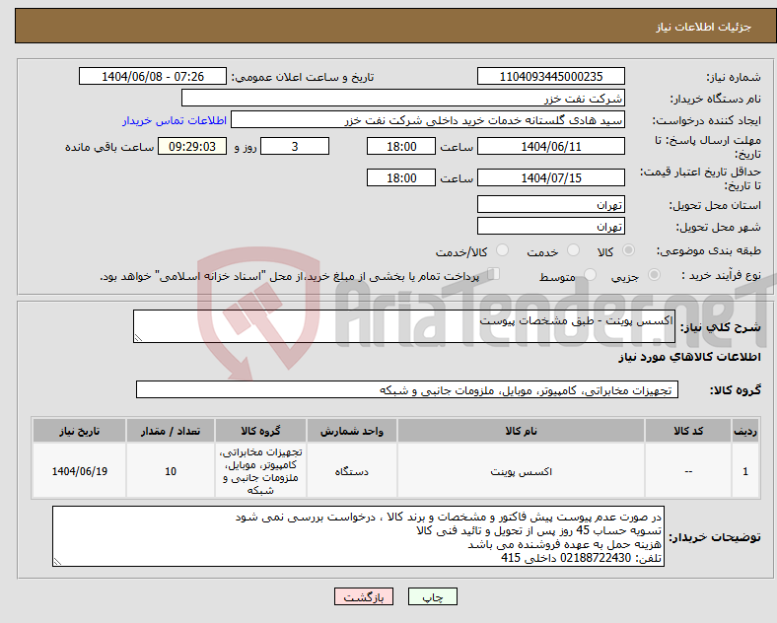Click the اطلاعات کالاهای مورد نیاز heading
777x623 pixels.
[689, 357]
